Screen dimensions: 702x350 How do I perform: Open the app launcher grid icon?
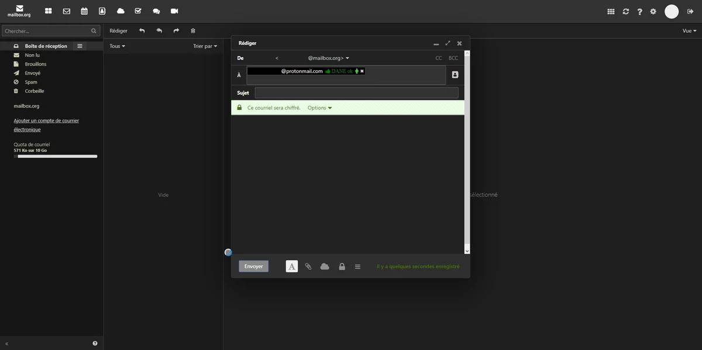(611, 12)
